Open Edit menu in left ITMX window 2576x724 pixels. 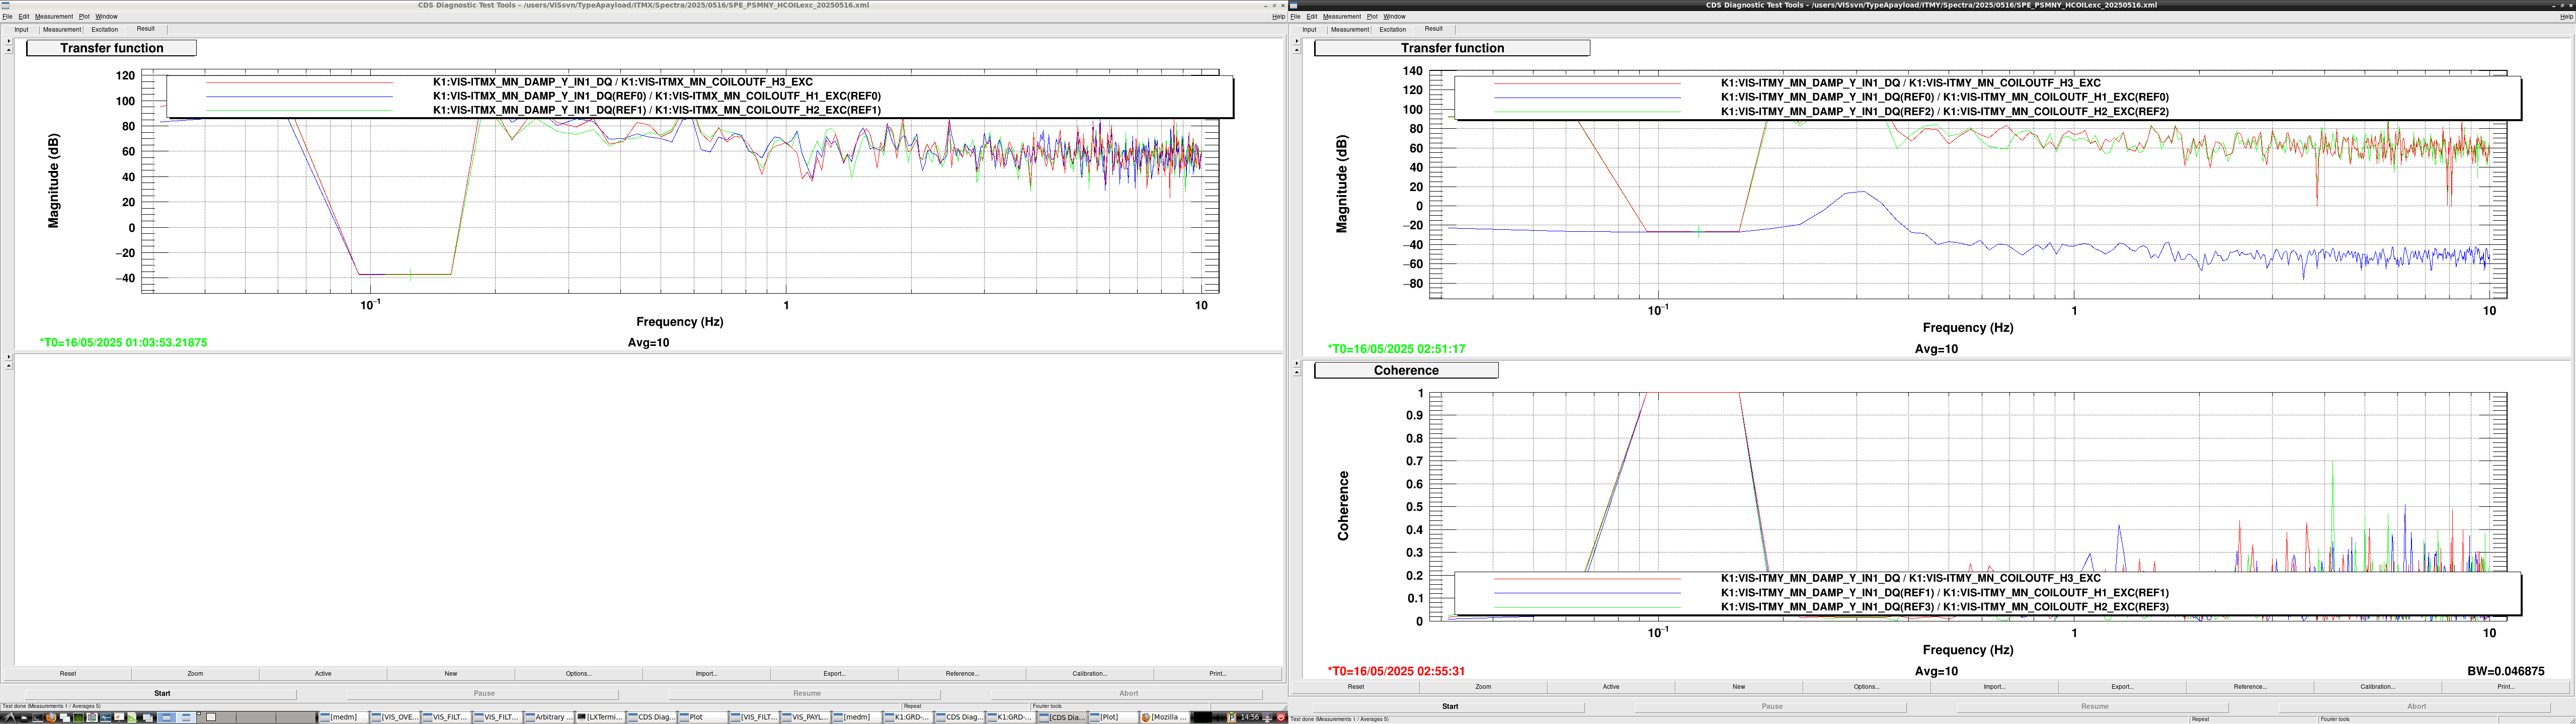point(24,16)
